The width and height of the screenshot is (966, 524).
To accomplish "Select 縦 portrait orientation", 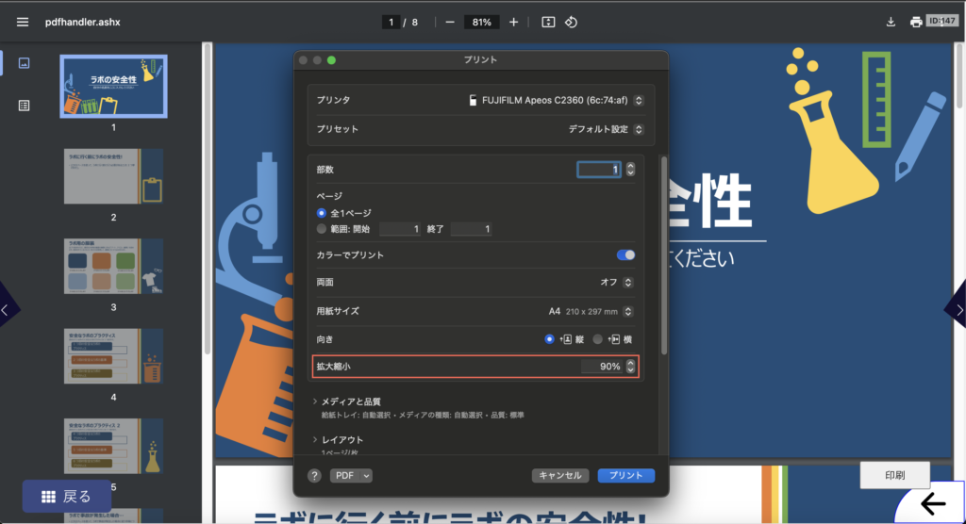I will [x=549, y=339].
